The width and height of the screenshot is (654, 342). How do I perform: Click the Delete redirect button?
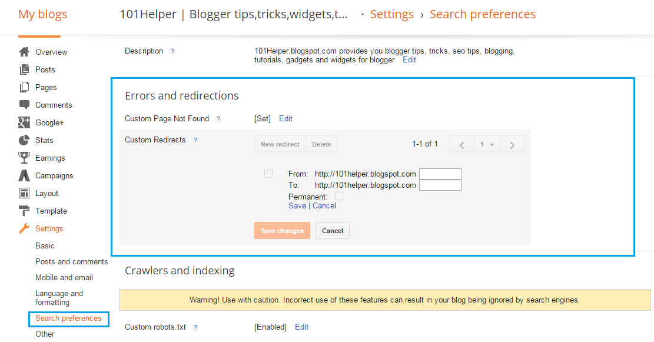tap(321, 144)
